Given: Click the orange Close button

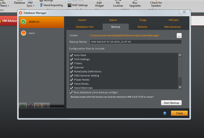Looking at the screenshot, I should click(x=180, y=113).
